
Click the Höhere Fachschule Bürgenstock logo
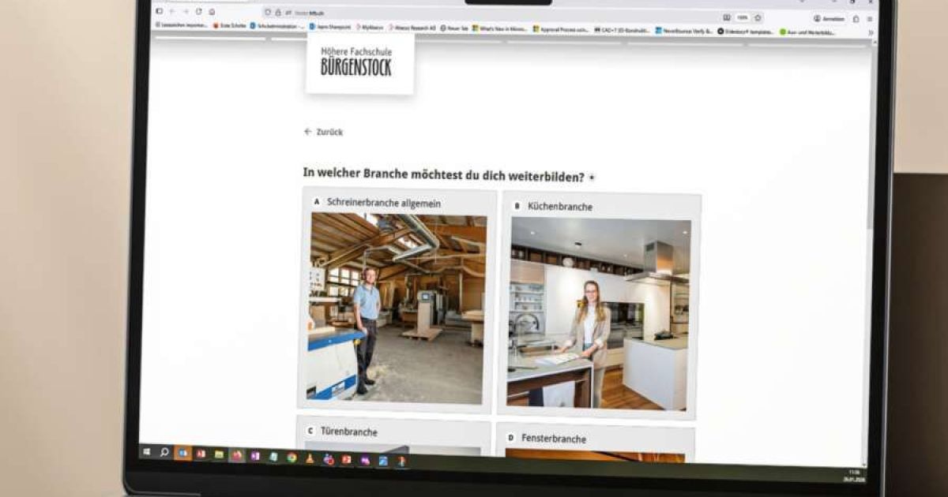pos(359,63)
